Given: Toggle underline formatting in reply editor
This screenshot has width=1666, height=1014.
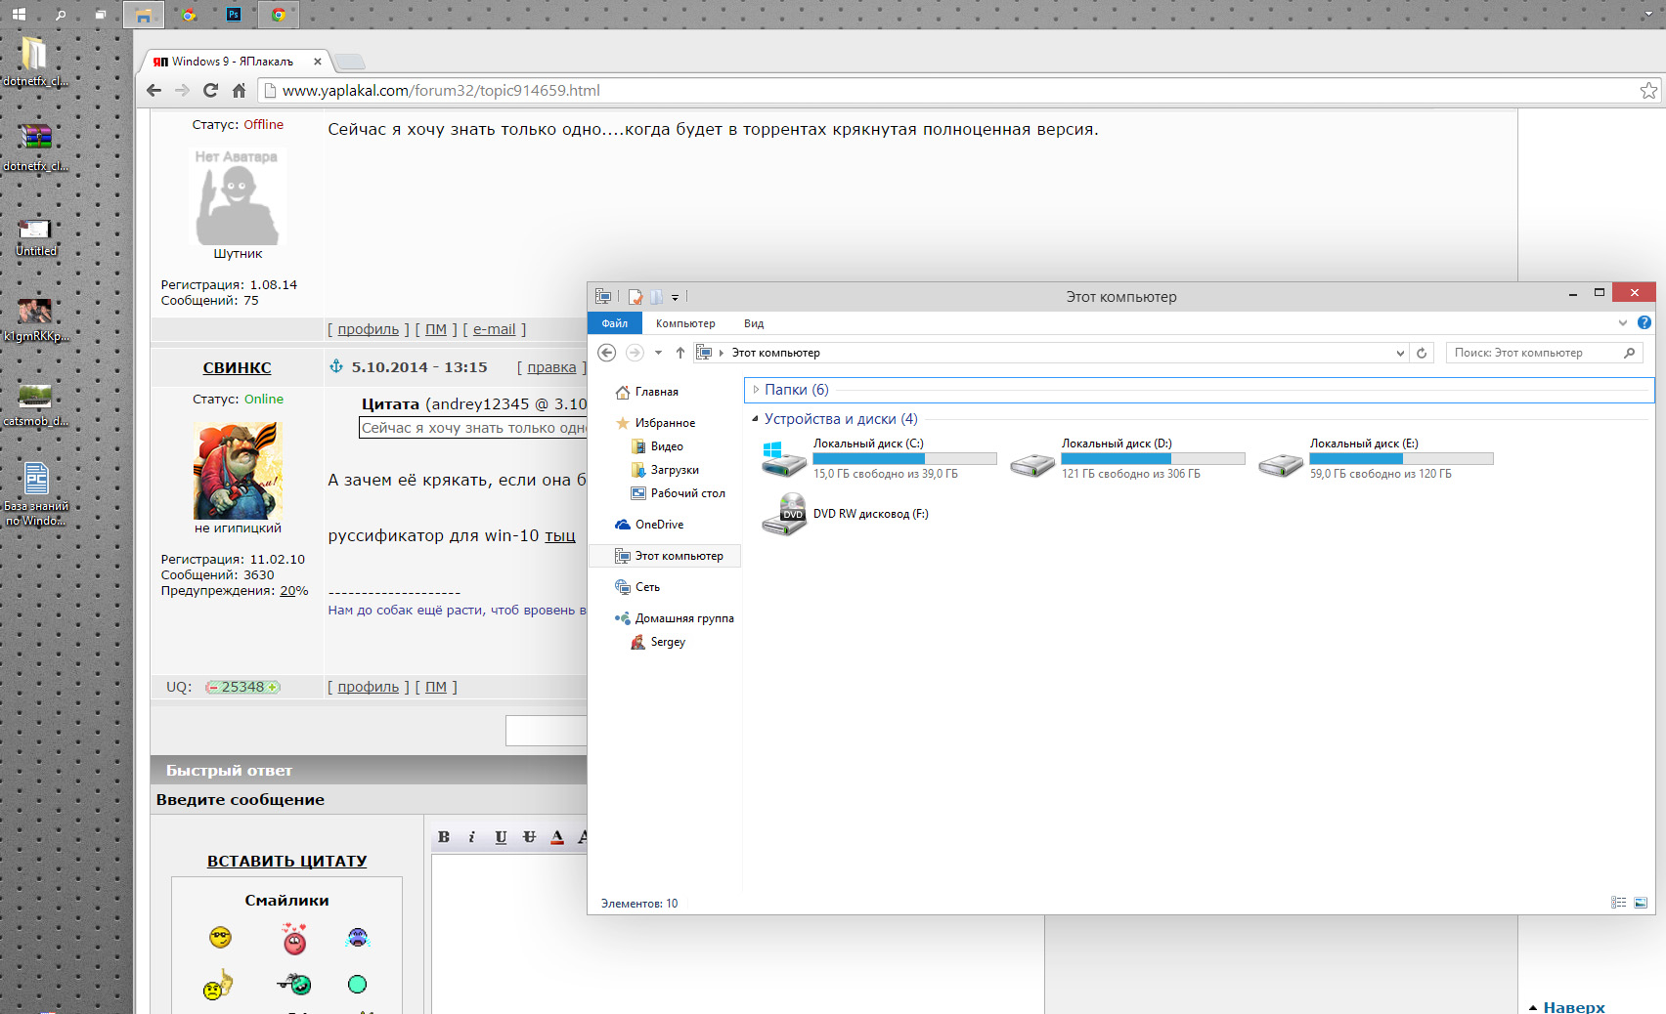Looking at the screenshot, I should [501, 836].
